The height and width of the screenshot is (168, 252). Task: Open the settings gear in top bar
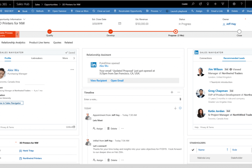(234, 4)
